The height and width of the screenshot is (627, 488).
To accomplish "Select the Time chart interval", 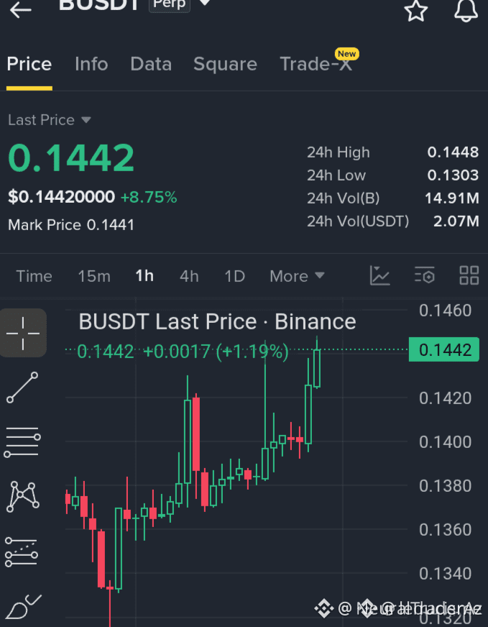I will [34, 276].
